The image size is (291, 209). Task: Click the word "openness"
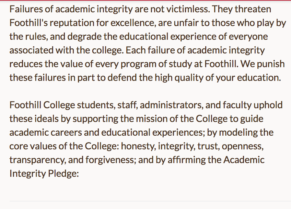pyautogui.click(x=243, y=146)
